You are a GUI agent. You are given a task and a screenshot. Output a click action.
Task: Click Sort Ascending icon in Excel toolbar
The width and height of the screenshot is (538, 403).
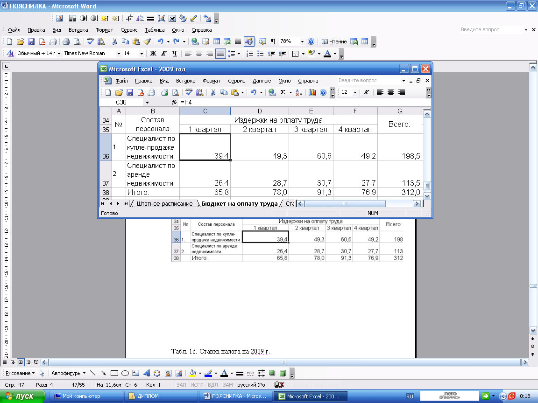point(299,92)
